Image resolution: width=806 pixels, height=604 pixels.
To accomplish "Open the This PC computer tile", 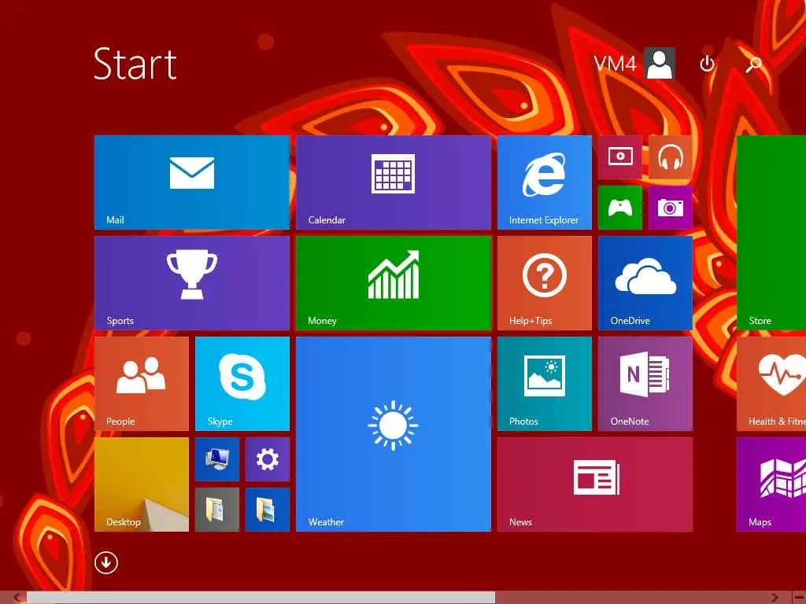I will pos(217,459).
